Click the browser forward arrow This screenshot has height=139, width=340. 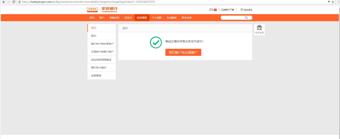click(8, 2)
